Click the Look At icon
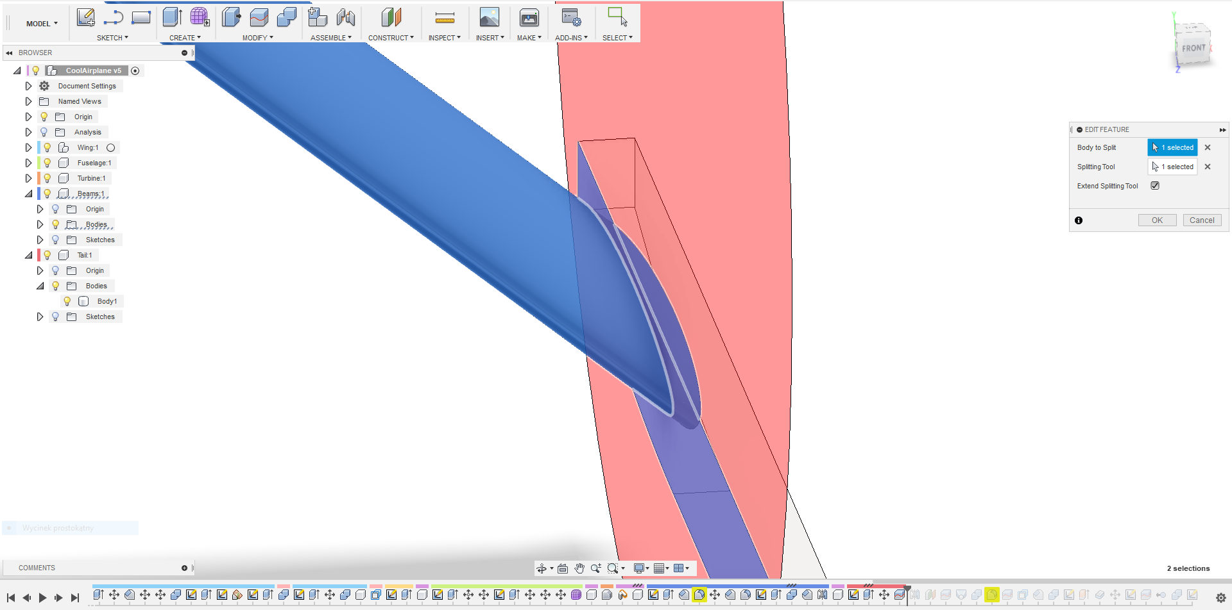This screenshot has height=610, width=1232. (563, 568)
